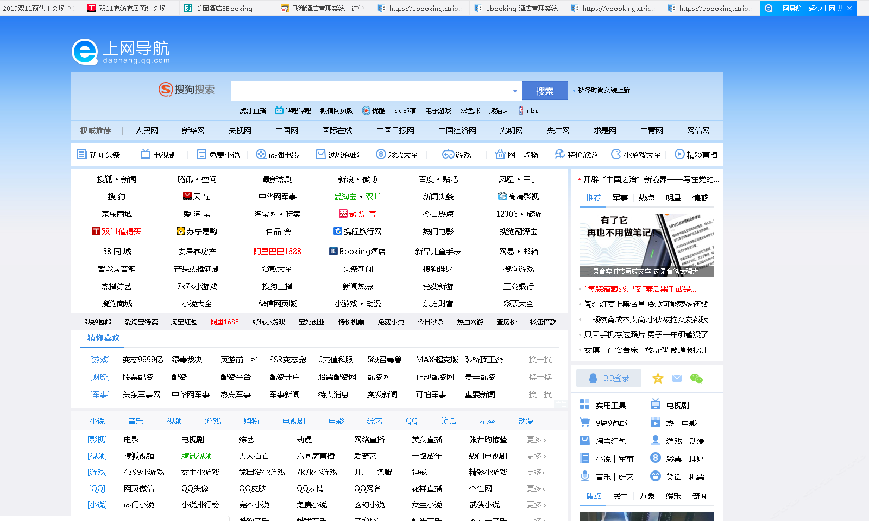The image size is (869, 521).
Task: Open the 电视剧 category icon in toolbar
Action: tap(146, 154)
